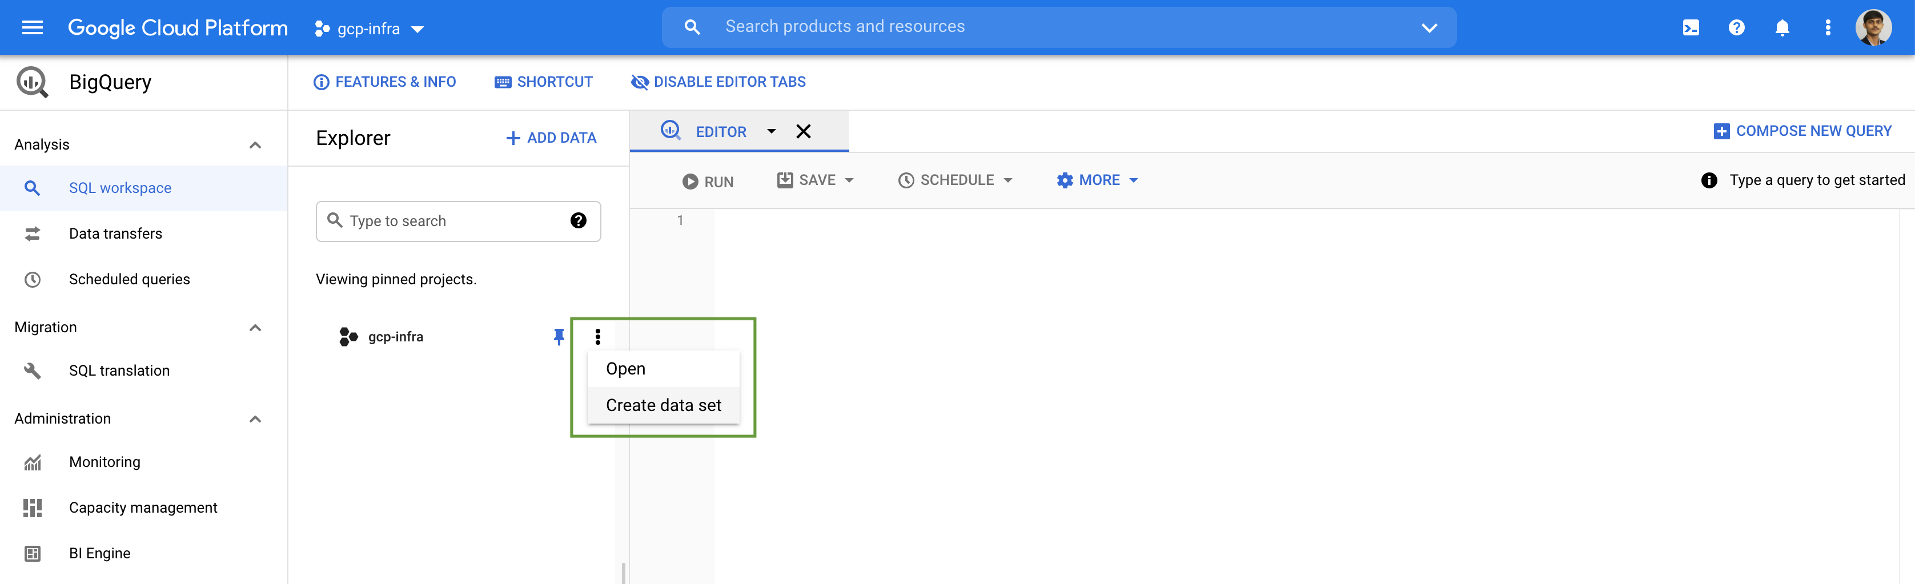This screenshot has width=1915, height=584.
Task: Open Features & Info
Action: pyautogui.click(x=385, y=82)
